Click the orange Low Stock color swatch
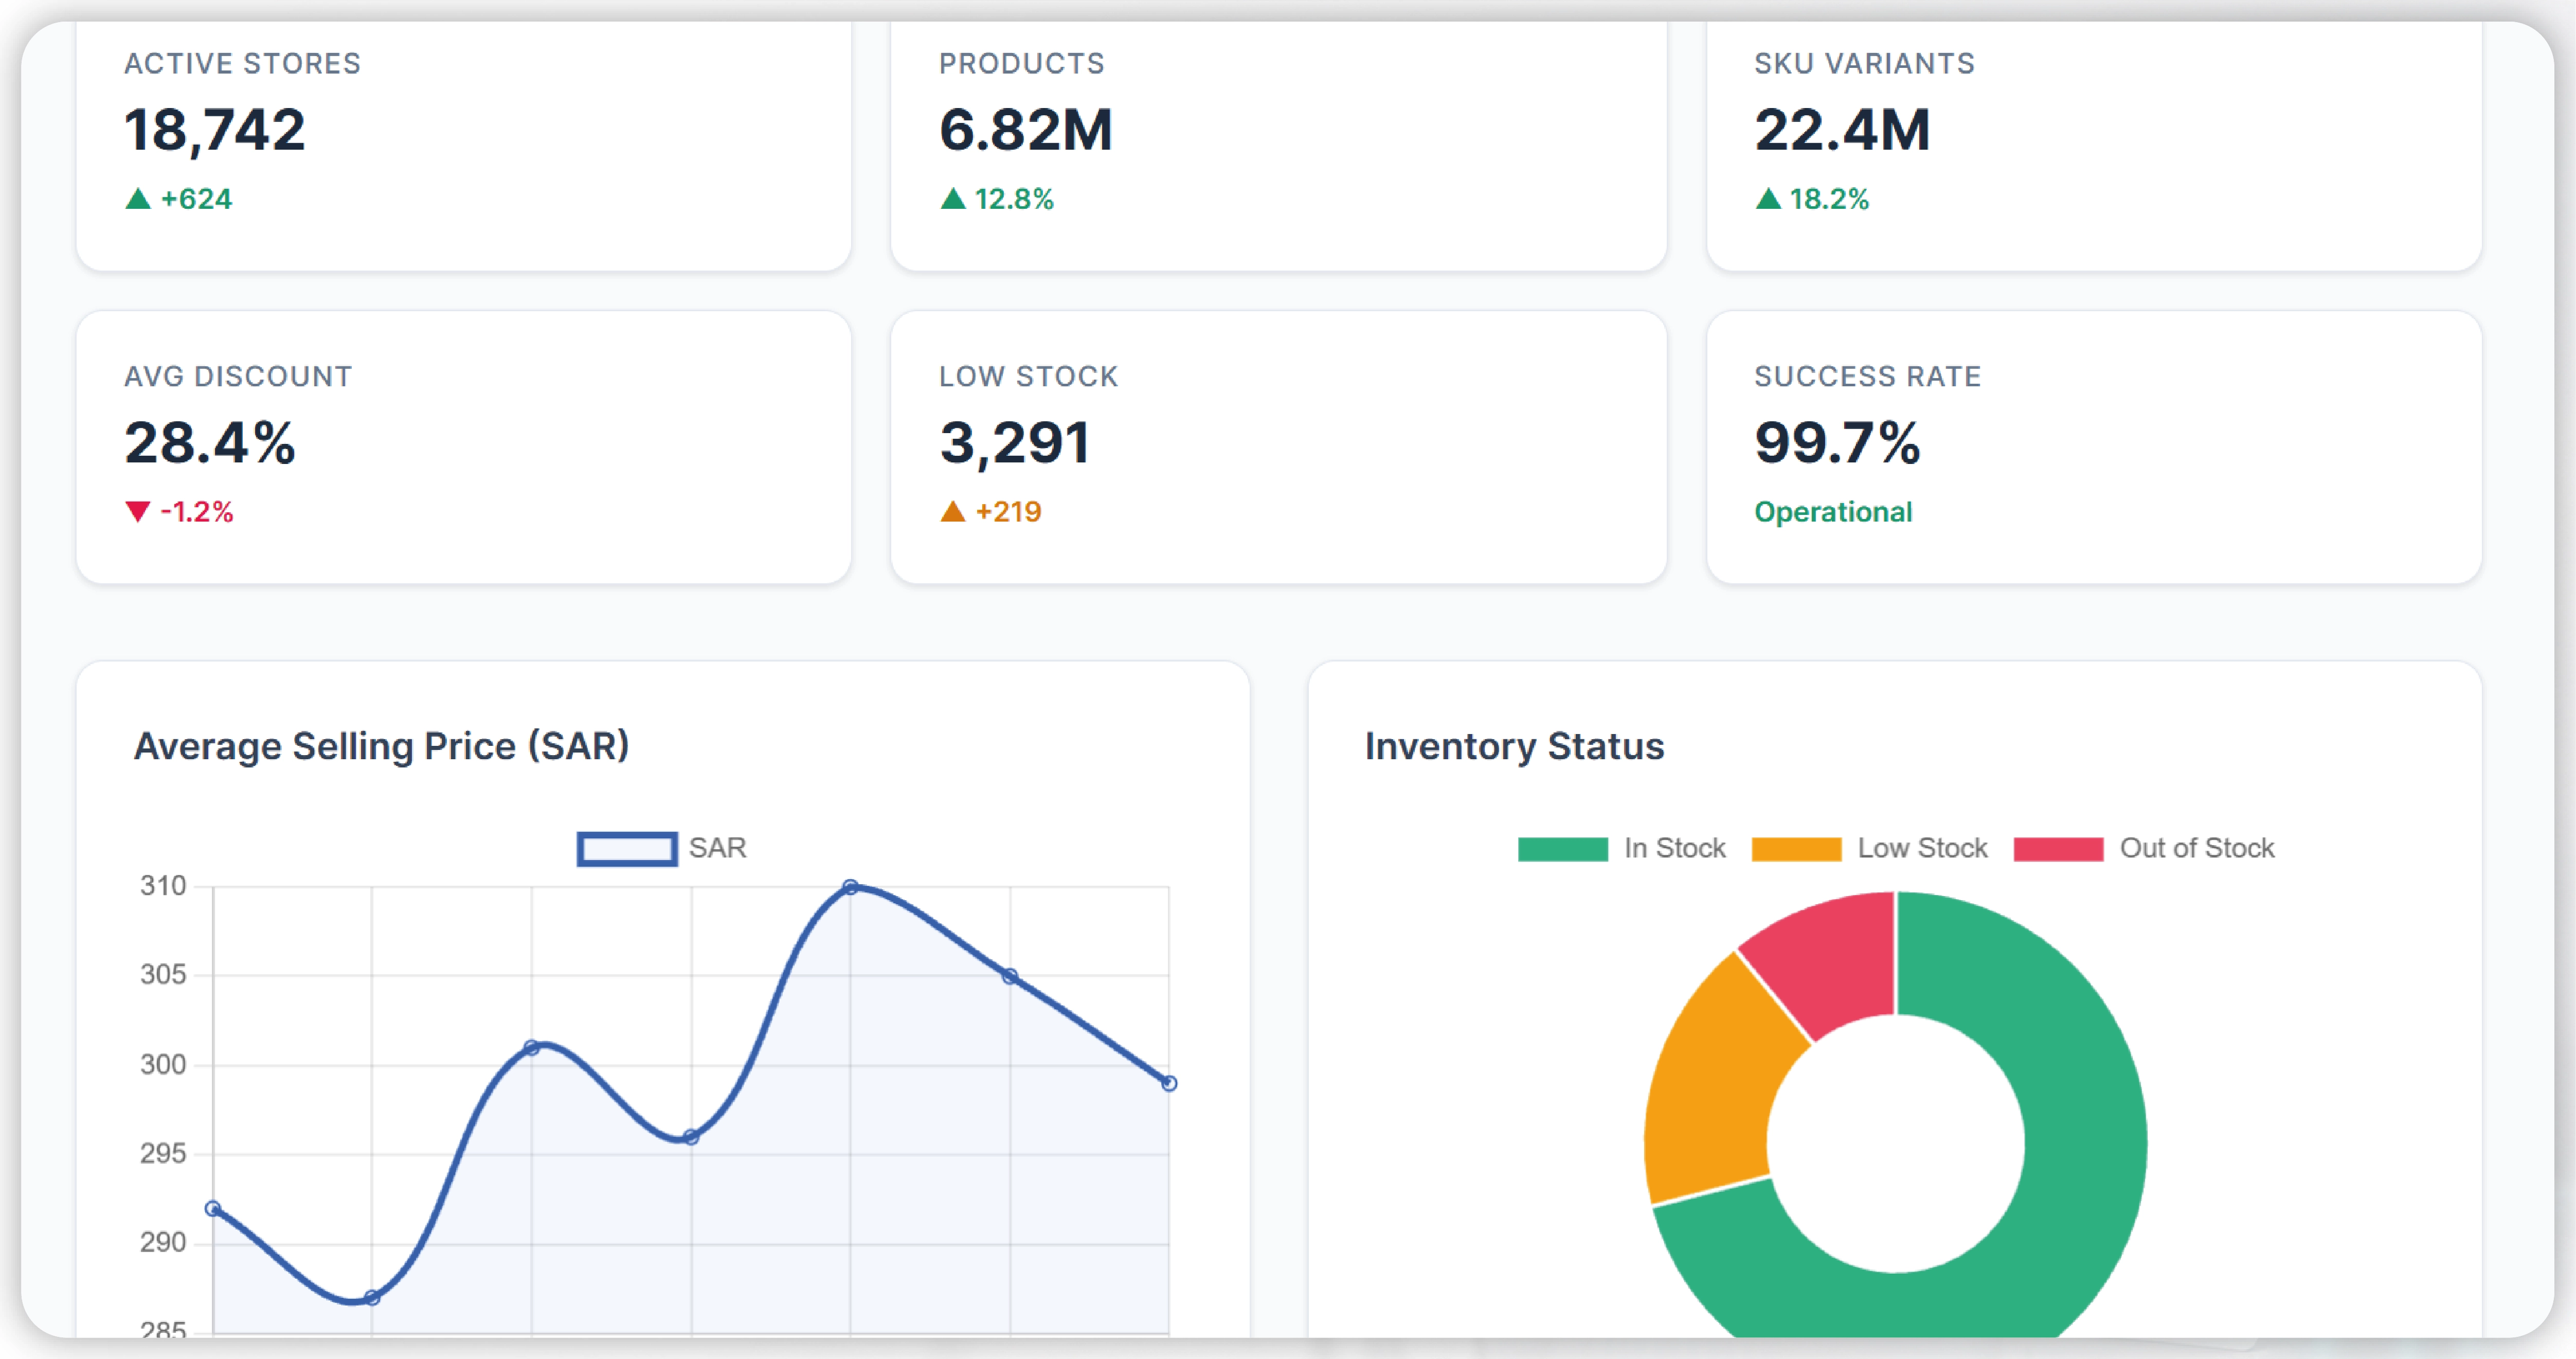2576x1359 pixels. coord(1796,849)
